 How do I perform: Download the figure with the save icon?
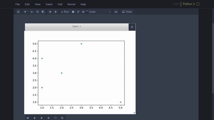pos(62,118)
